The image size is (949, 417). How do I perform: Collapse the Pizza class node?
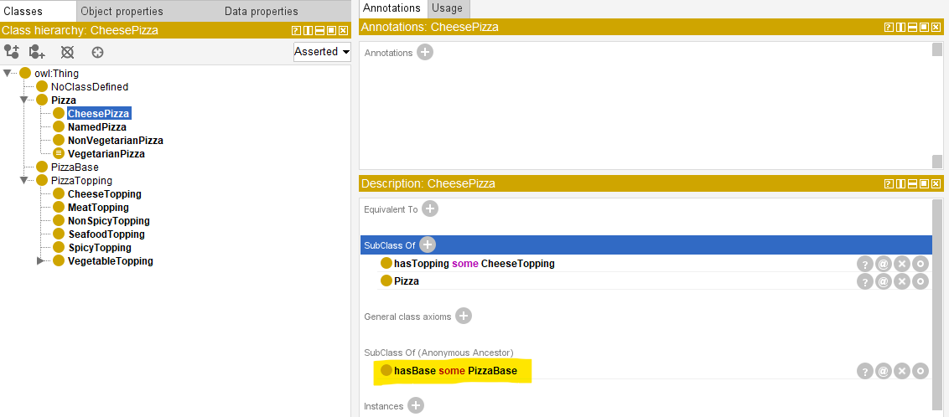click(x=24, y=100)
